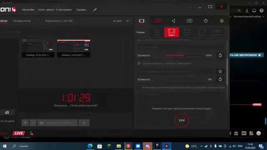Open the Учетн. записи menu
The height and width of the screenshot is (150, 267).
point(46,10)
